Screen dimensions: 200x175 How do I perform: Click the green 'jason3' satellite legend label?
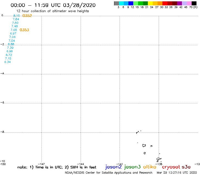click(132, 167)
